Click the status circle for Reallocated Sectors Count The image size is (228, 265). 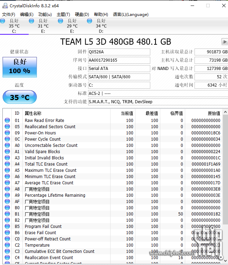[7, 126]
